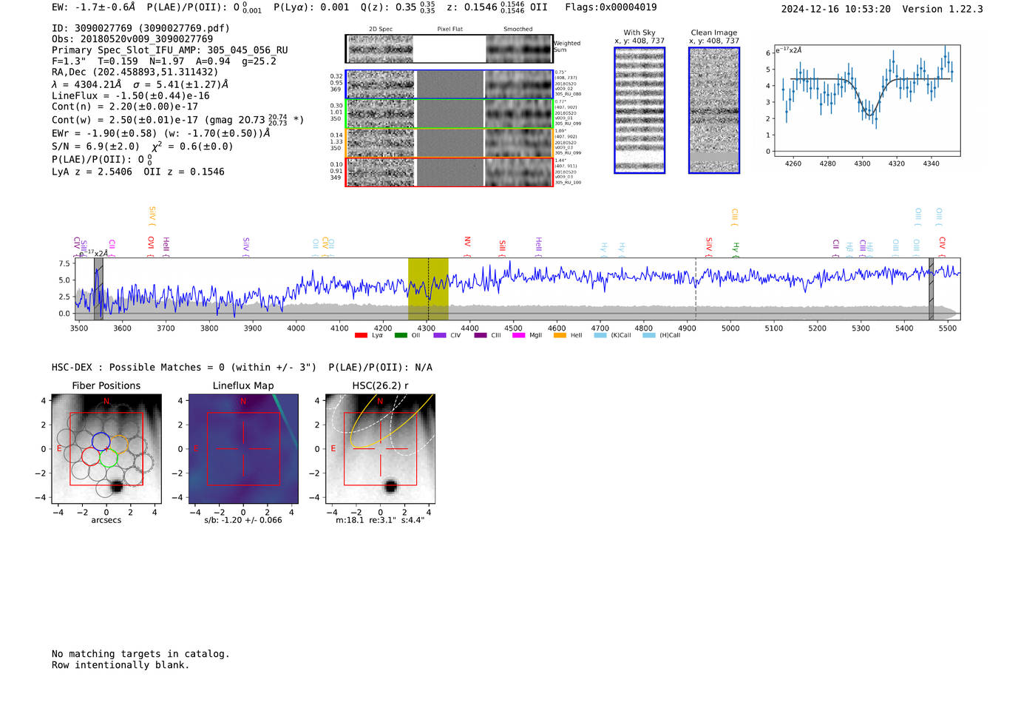Select the red fiber circle in Fiber Positions
The image size is (1035, 705).
coord(91,456)
